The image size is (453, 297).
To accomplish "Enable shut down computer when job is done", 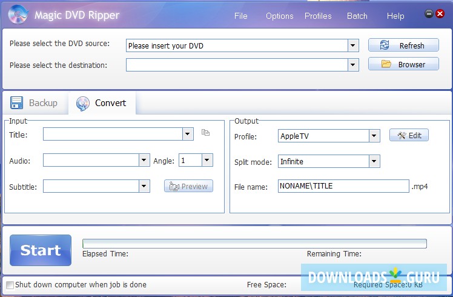I will [x=10, y=285].
